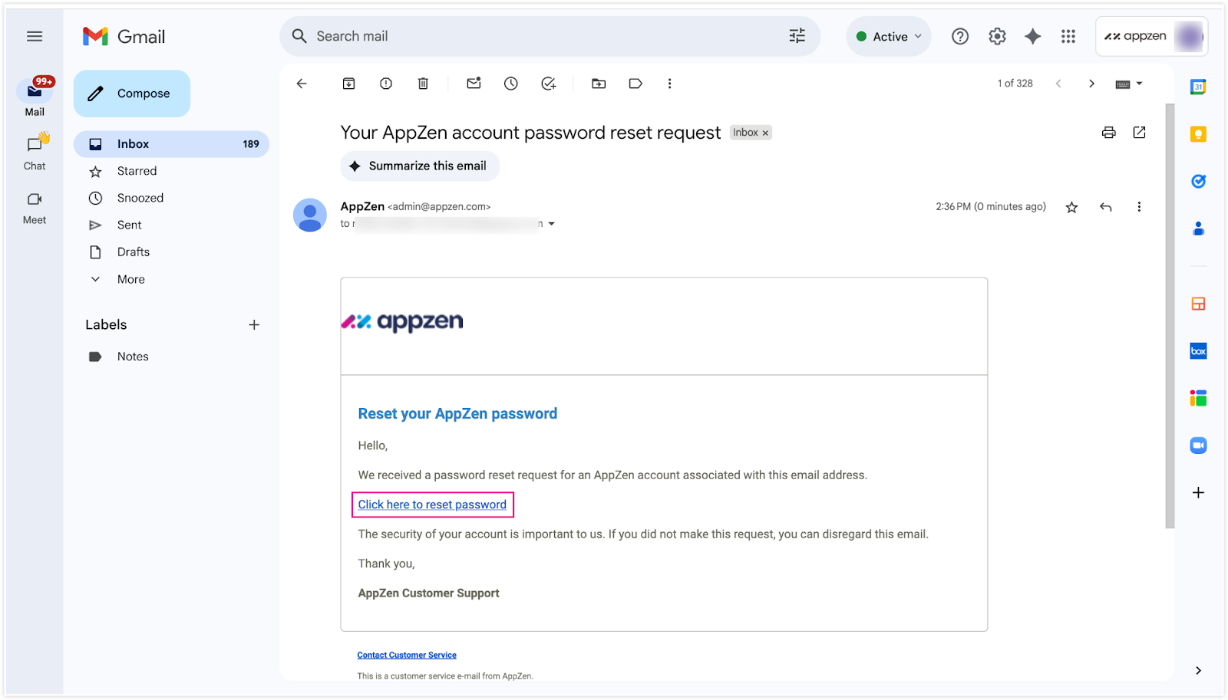
Task: Click the Summarize this email button
Action: point(420,166)
